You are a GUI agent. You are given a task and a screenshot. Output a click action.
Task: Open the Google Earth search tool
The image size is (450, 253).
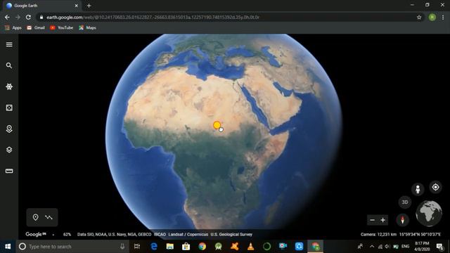click(x=9, y=65)
